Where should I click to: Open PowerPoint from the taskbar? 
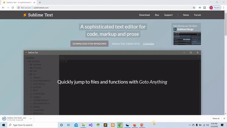pos(142,125)
